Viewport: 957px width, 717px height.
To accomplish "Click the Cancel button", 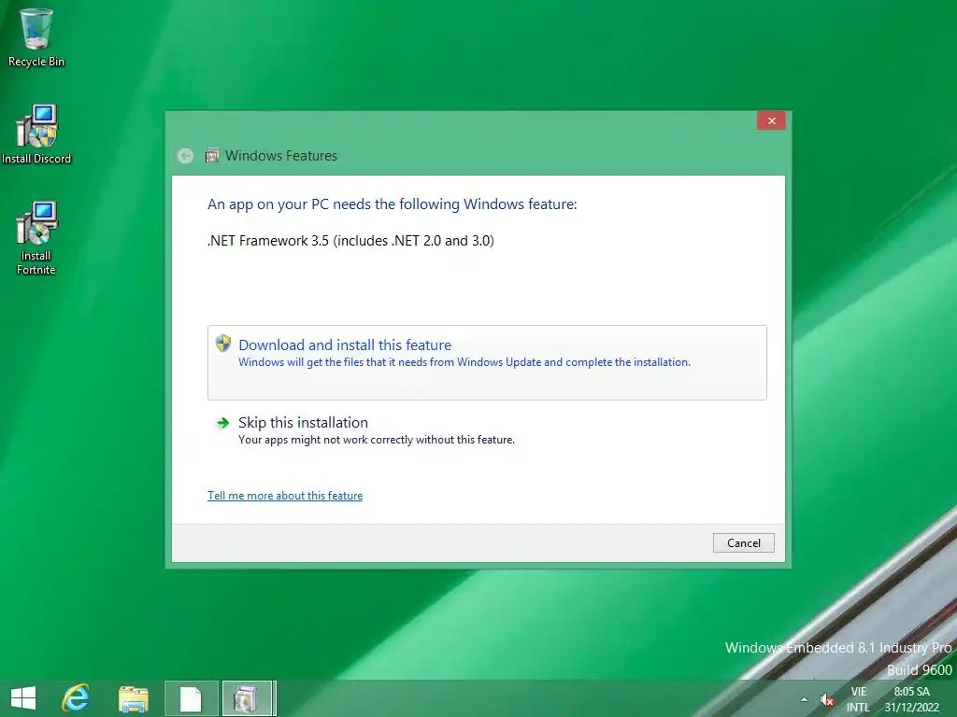I will pos(743,542).
